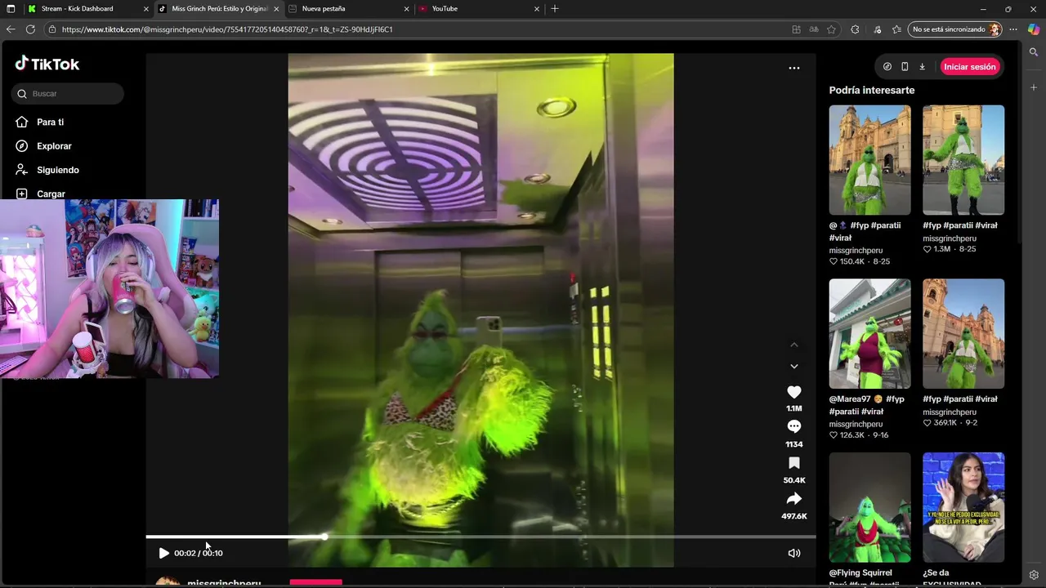Viewport: 1046px width, 588px height.
Task: Click the translate page icon
Action: tap(814, 29)
